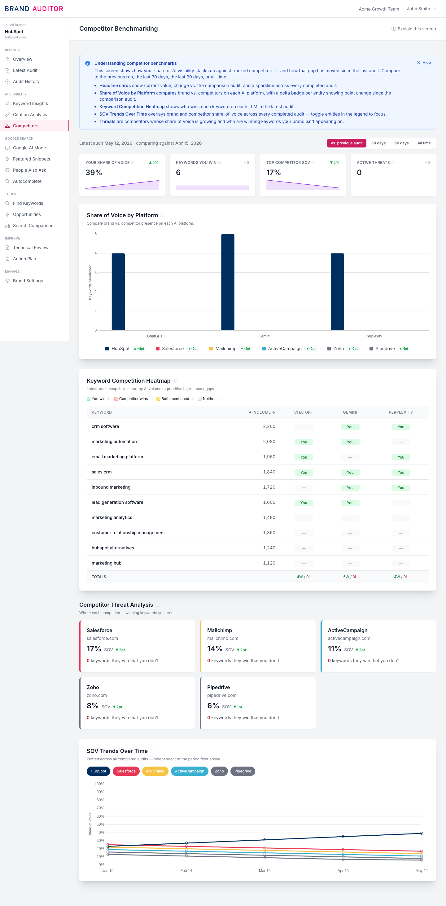Open the Salesforce threat card

tap(137, 646)
